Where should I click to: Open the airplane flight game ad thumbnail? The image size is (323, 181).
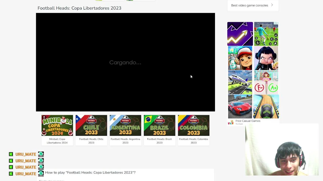click(240, 82)
